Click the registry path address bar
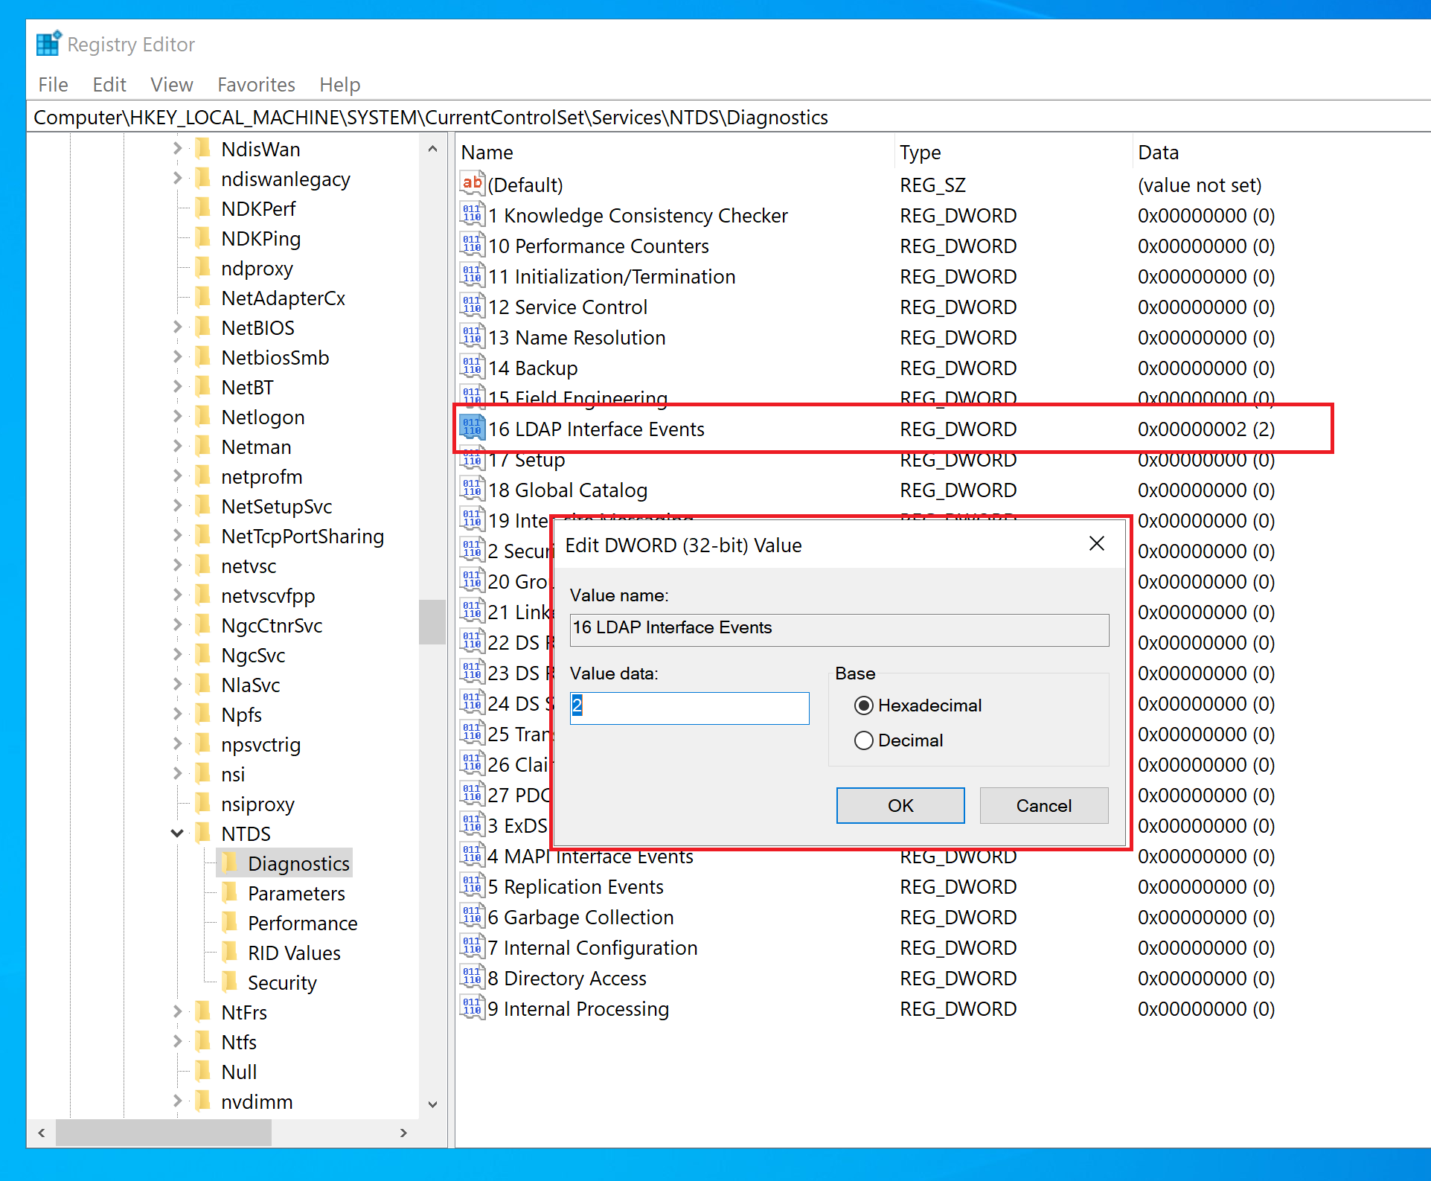1431x1181 pixels. click(729, 117)
